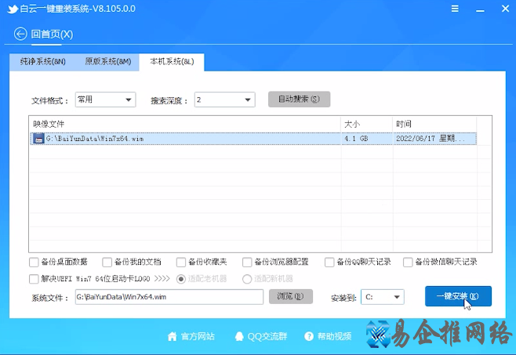Click the 4.1 GB size cell

(366, 139)
